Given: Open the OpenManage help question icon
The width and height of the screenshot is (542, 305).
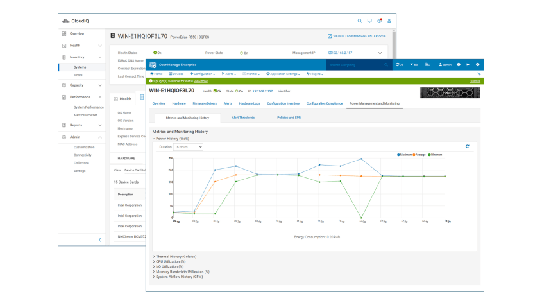Looking at the screenshot, I should tap(459, 65).
